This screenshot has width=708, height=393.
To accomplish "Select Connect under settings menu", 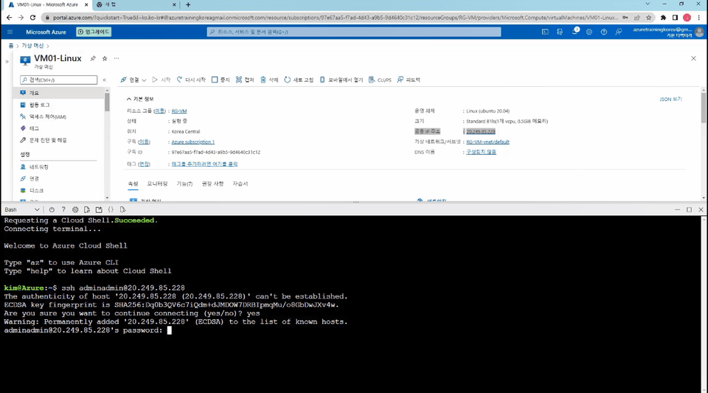I will tap(59, 178).
